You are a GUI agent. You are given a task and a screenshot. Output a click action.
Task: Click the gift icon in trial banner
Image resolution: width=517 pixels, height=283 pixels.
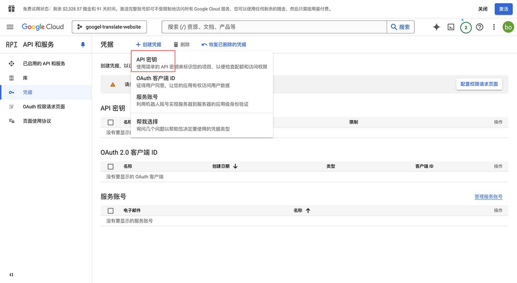(x=11, y=9)
